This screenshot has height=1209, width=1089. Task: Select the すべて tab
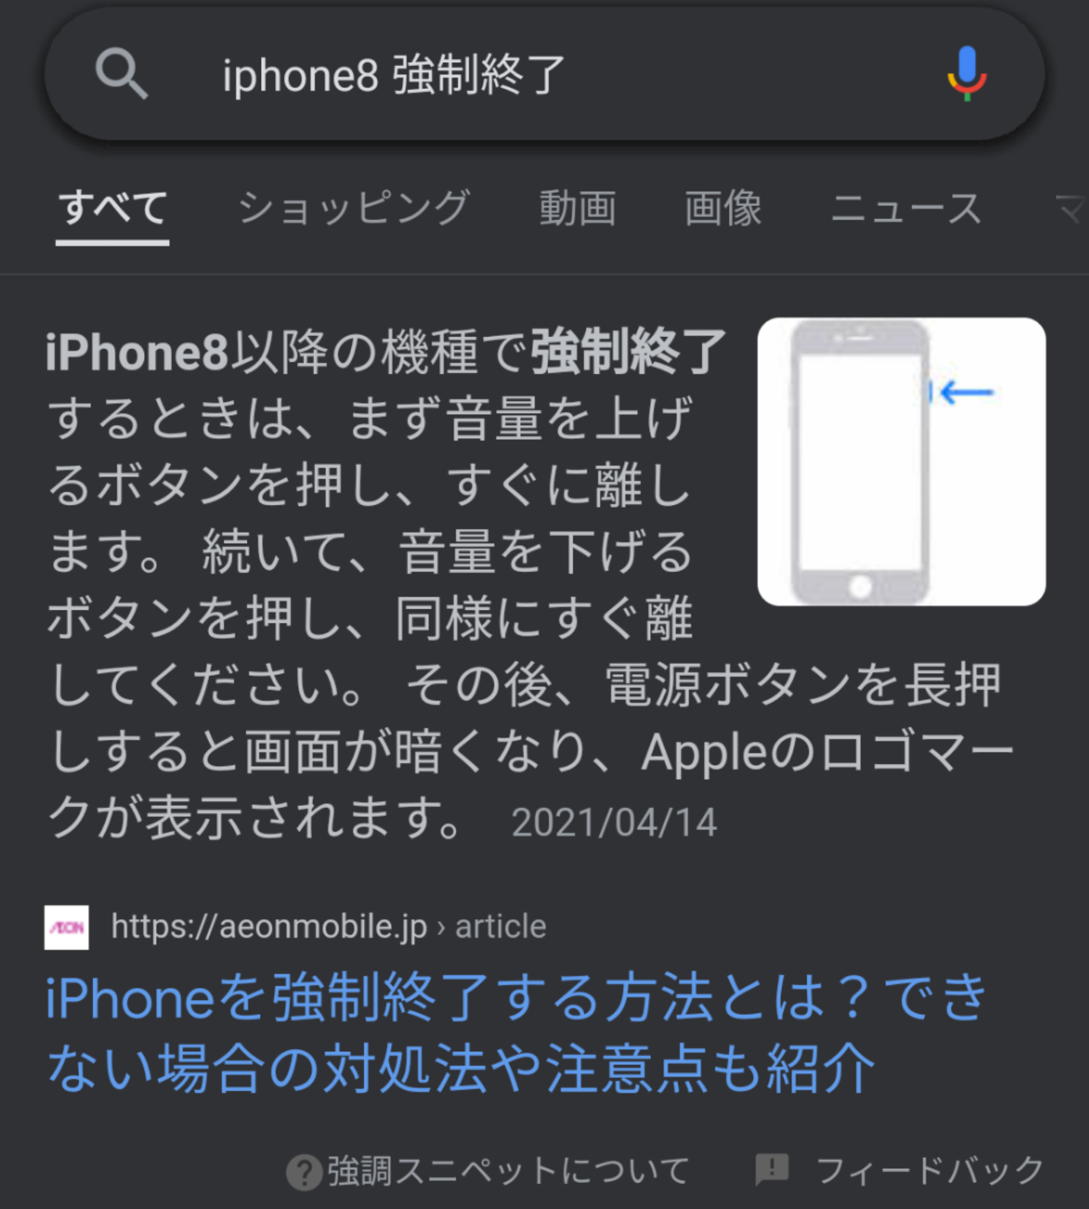click(112, 208)
